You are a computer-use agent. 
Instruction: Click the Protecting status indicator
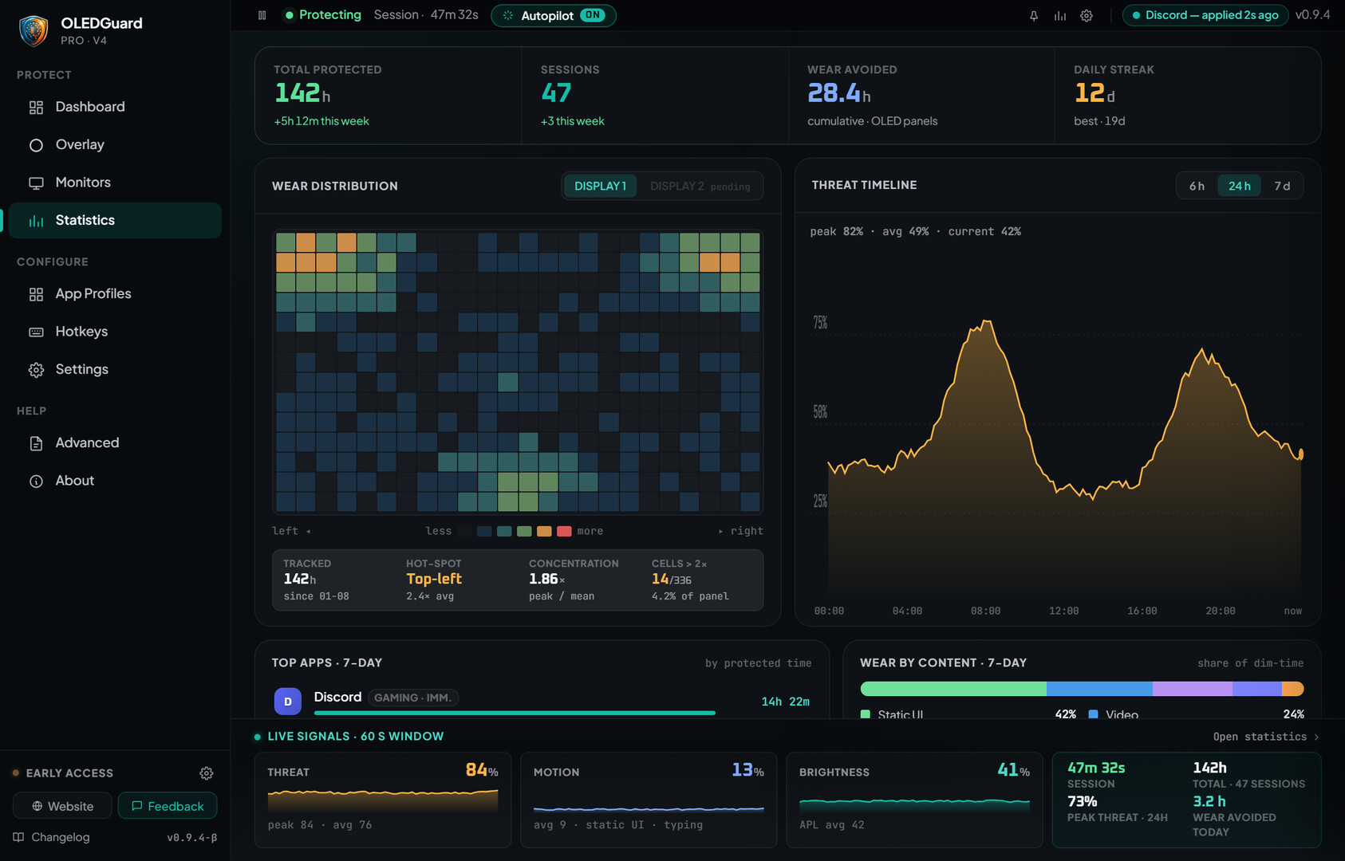point(323,15)
